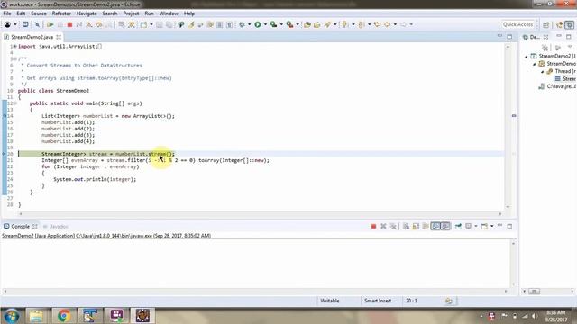Open the Window menu
The image size is (577, 324).
click(x=169, y=13)
